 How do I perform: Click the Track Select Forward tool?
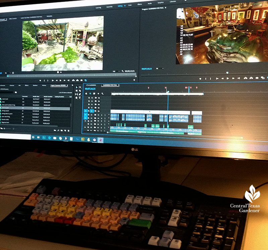coord(80,87)
